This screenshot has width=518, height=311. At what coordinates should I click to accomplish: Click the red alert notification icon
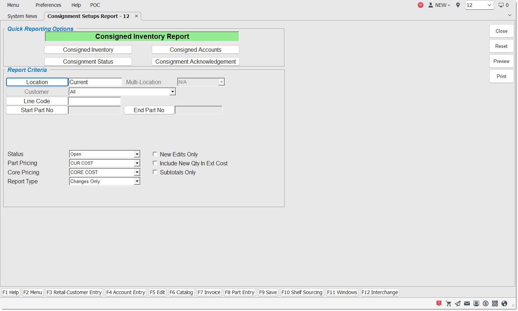pyautogui.click(x=439, y=303)
